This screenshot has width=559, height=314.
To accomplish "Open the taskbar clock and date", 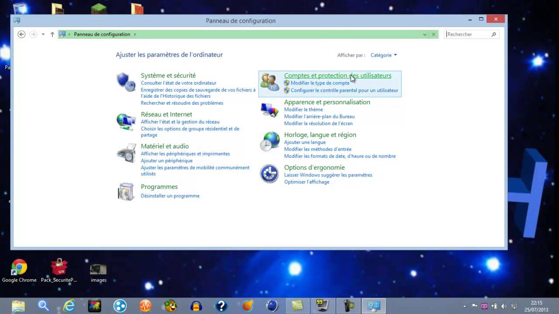I will pyautogui.click(x=536, y=306).
